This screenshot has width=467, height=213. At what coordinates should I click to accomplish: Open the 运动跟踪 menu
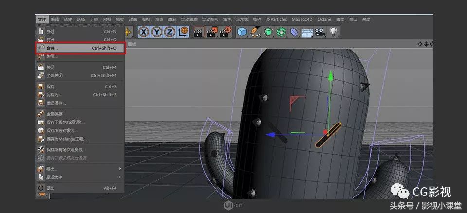pos(189,19)
